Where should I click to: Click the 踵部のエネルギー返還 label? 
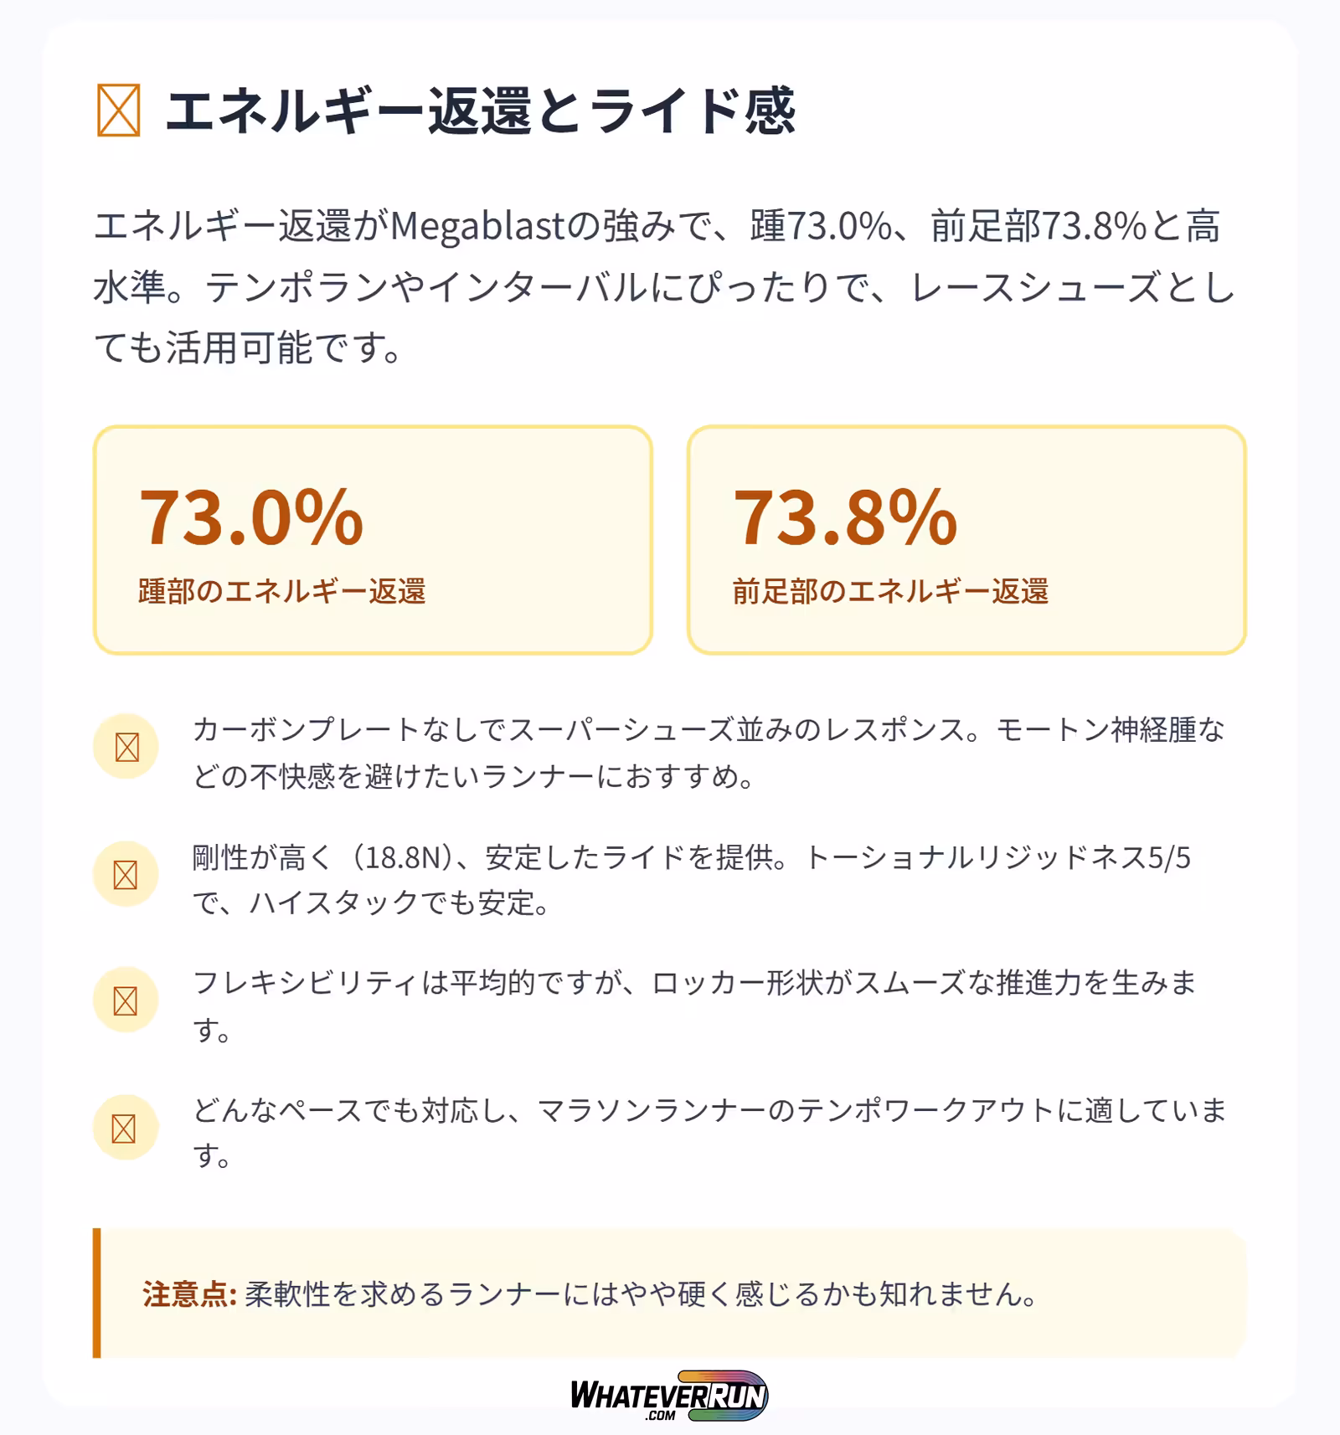click(282, 591)
